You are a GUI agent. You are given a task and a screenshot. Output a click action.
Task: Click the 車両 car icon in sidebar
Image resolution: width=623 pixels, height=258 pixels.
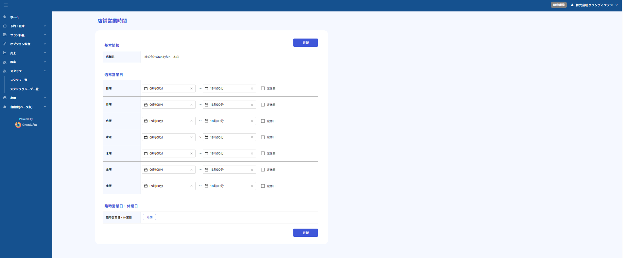click(x=5, y=98)
